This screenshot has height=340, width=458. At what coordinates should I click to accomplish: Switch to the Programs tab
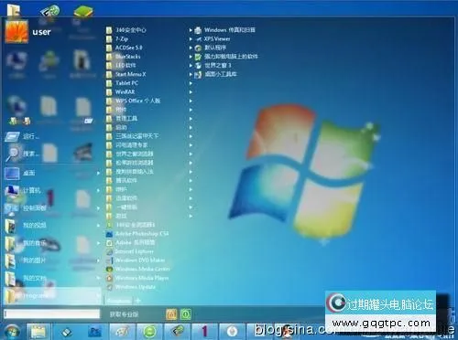(x=118, y=301)
